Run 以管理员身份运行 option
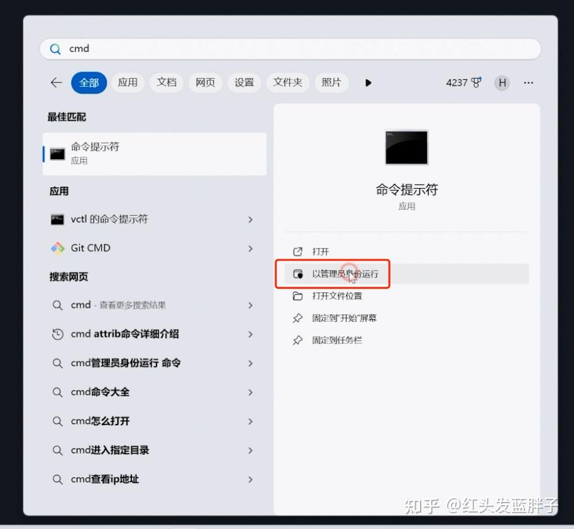 pos(345,274)
